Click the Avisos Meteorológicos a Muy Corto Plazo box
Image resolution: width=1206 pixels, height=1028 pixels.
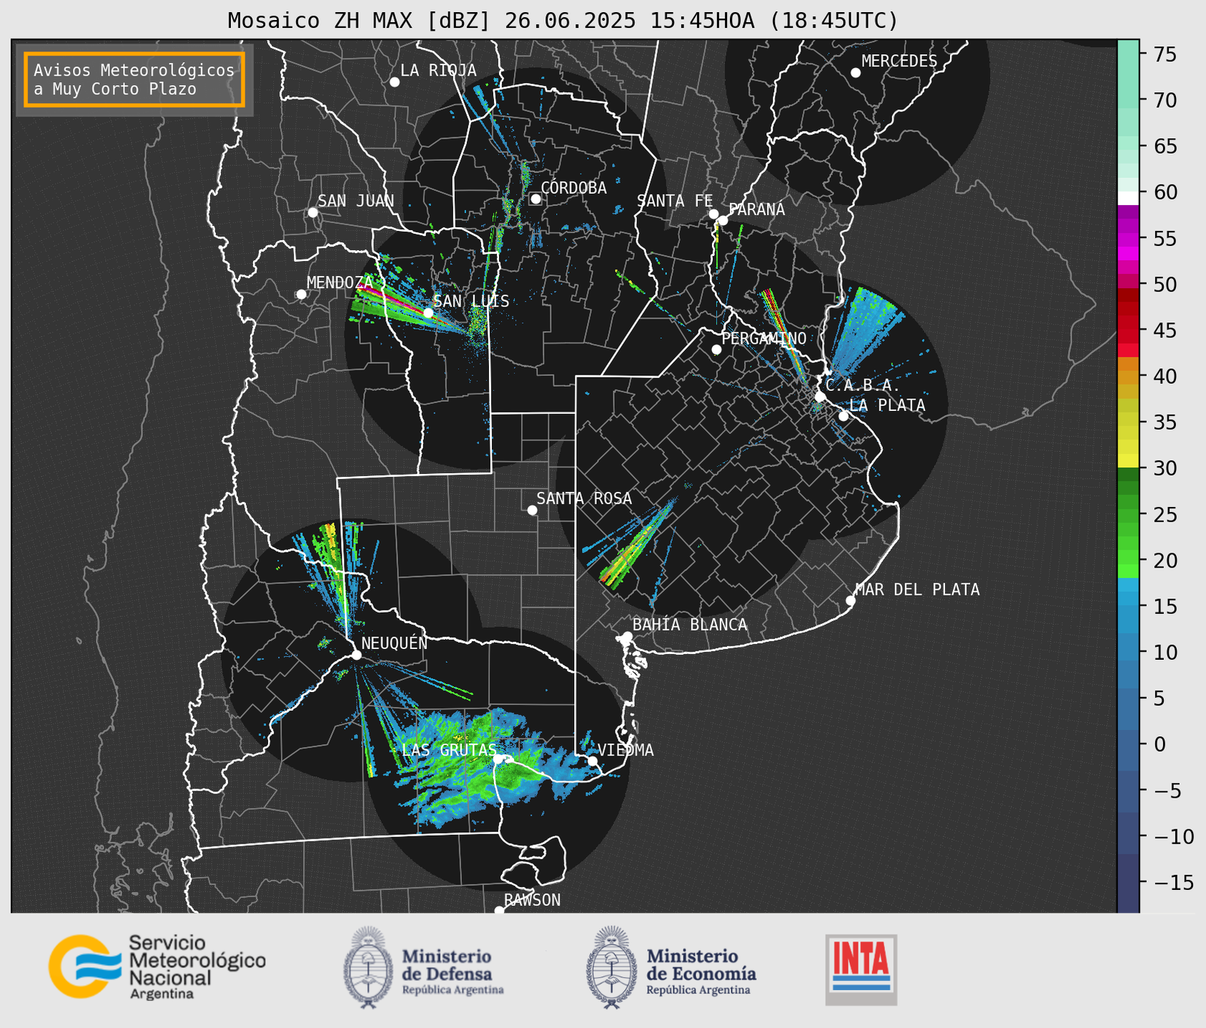coord(134,79)
